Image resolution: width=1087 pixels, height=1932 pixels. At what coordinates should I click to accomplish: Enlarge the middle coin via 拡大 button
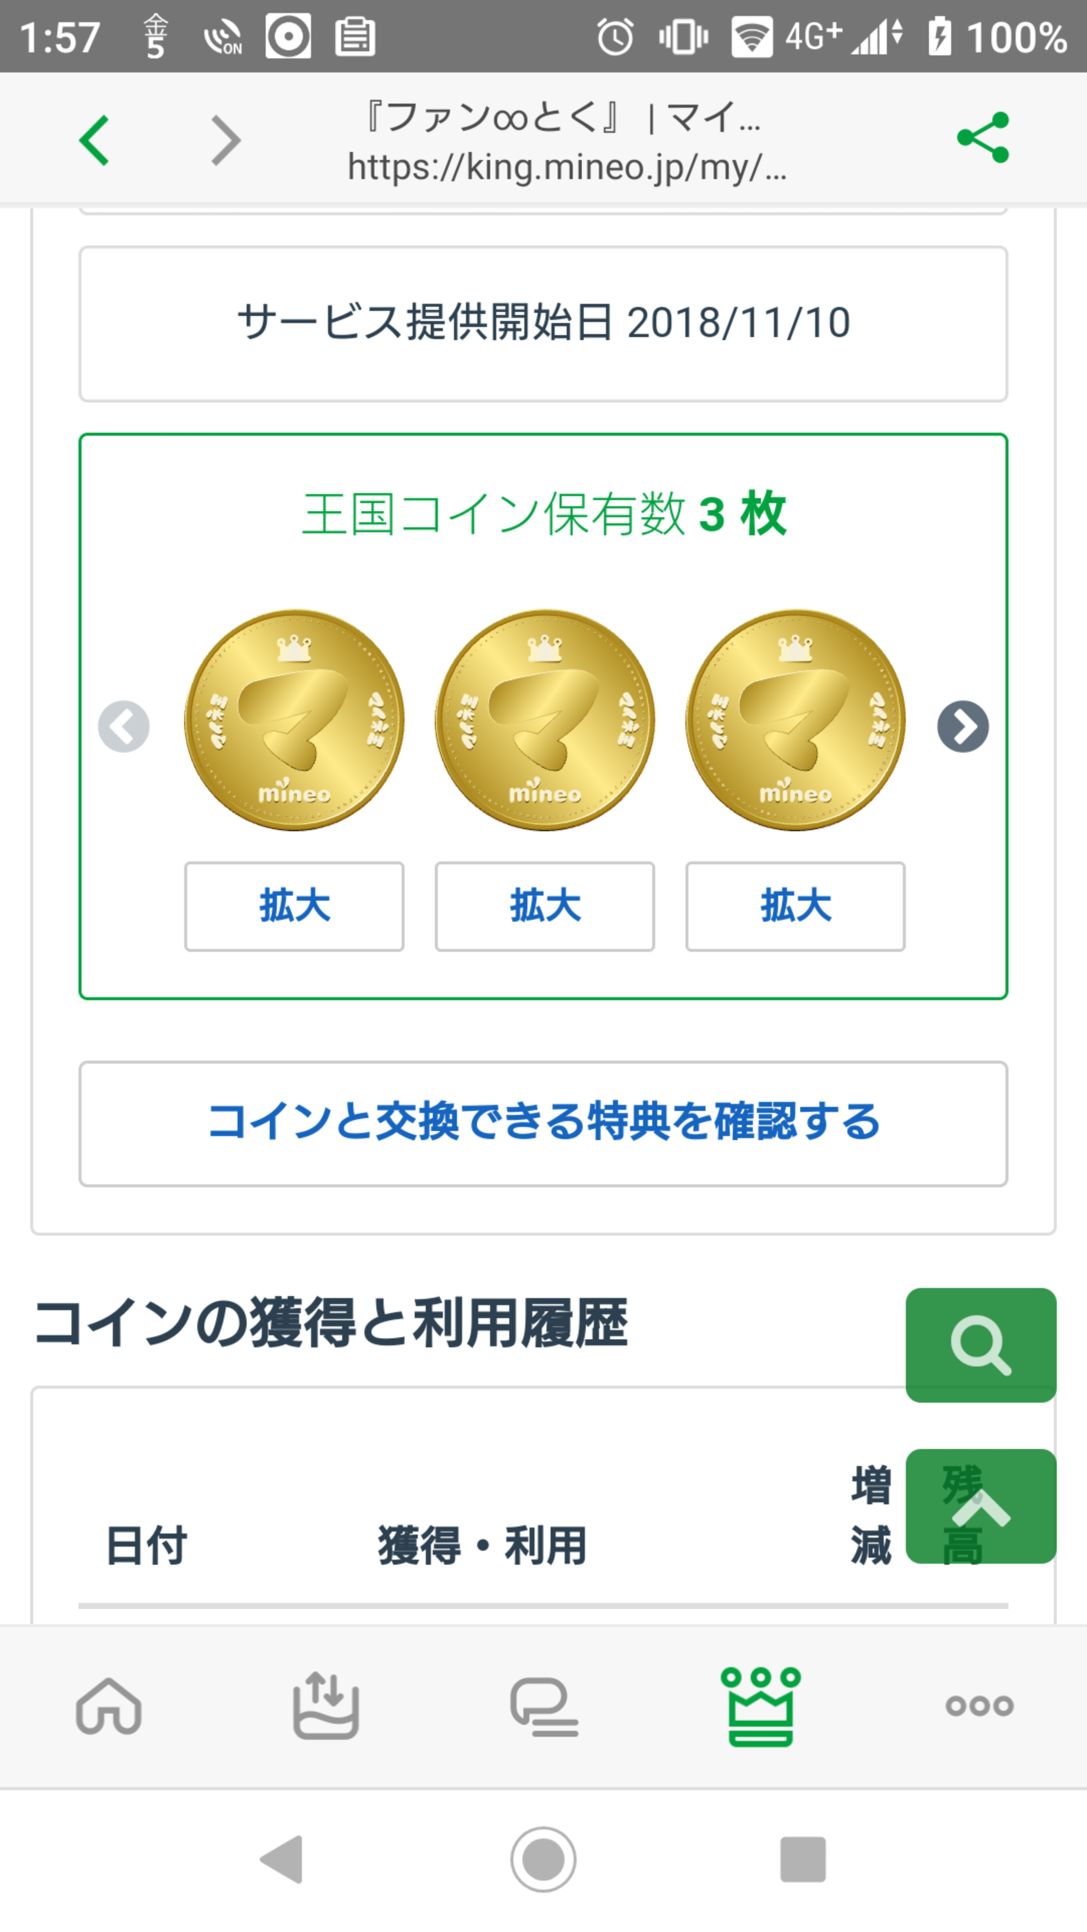pos(545,906)
